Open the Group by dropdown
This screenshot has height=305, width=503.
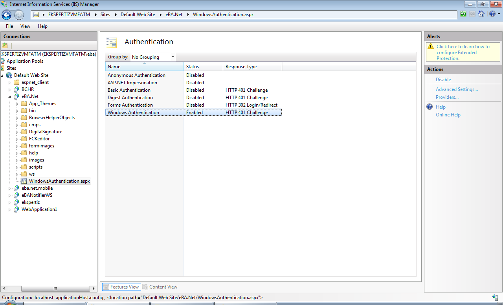[153, 57]
